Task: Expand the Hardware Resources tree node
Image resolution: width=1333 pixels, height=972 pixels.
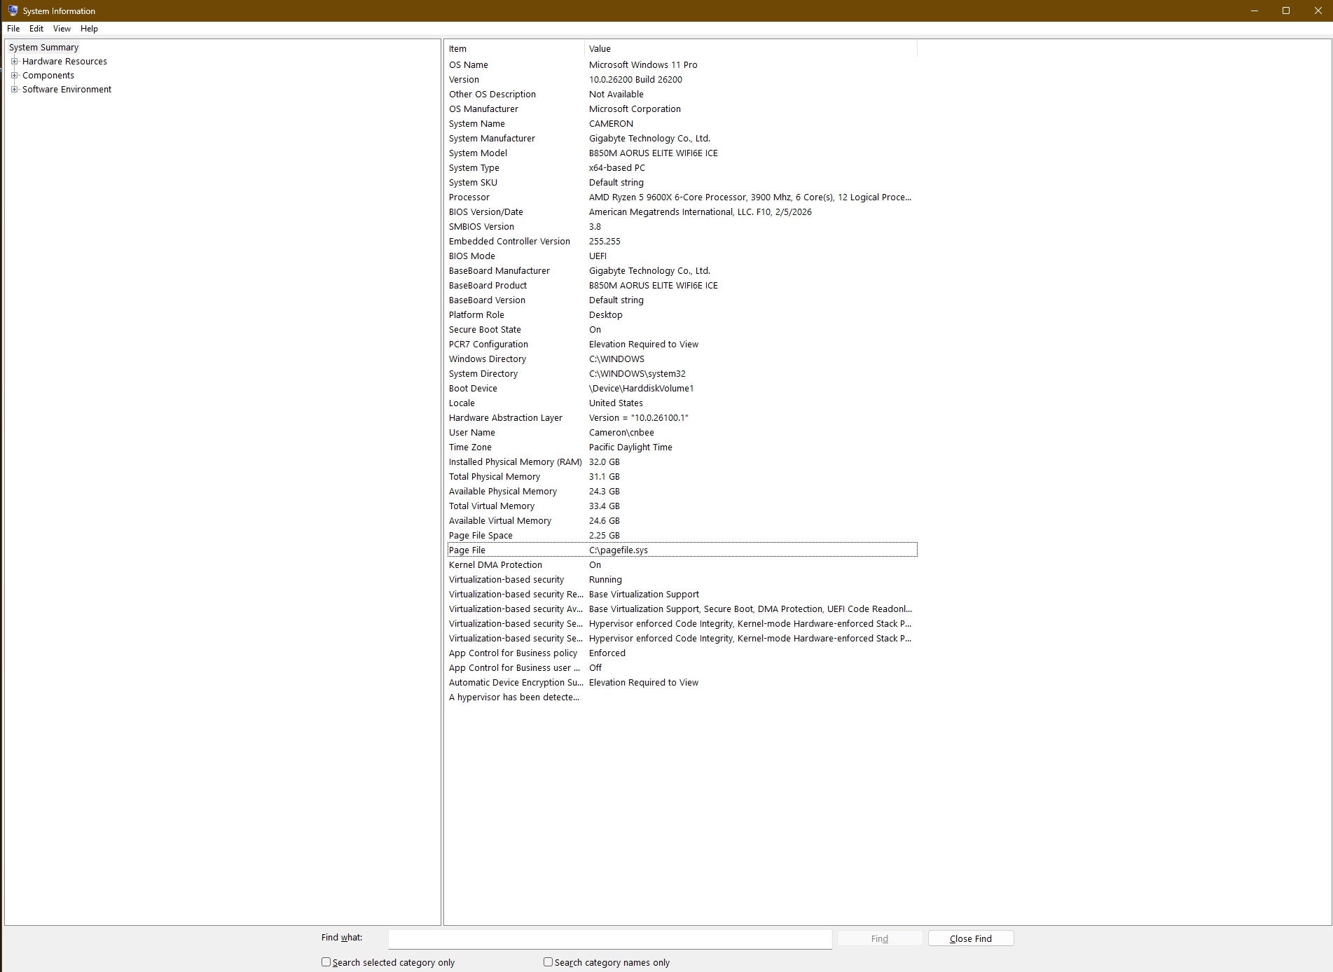Action: coord(14,62)
